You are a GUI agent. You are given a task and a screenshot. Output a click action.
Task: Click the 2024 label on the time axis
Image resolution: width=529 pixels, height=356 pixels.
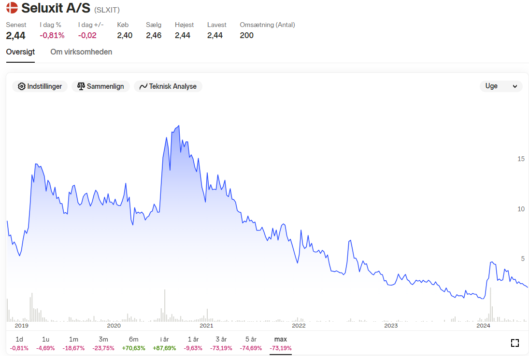[483, 326]
